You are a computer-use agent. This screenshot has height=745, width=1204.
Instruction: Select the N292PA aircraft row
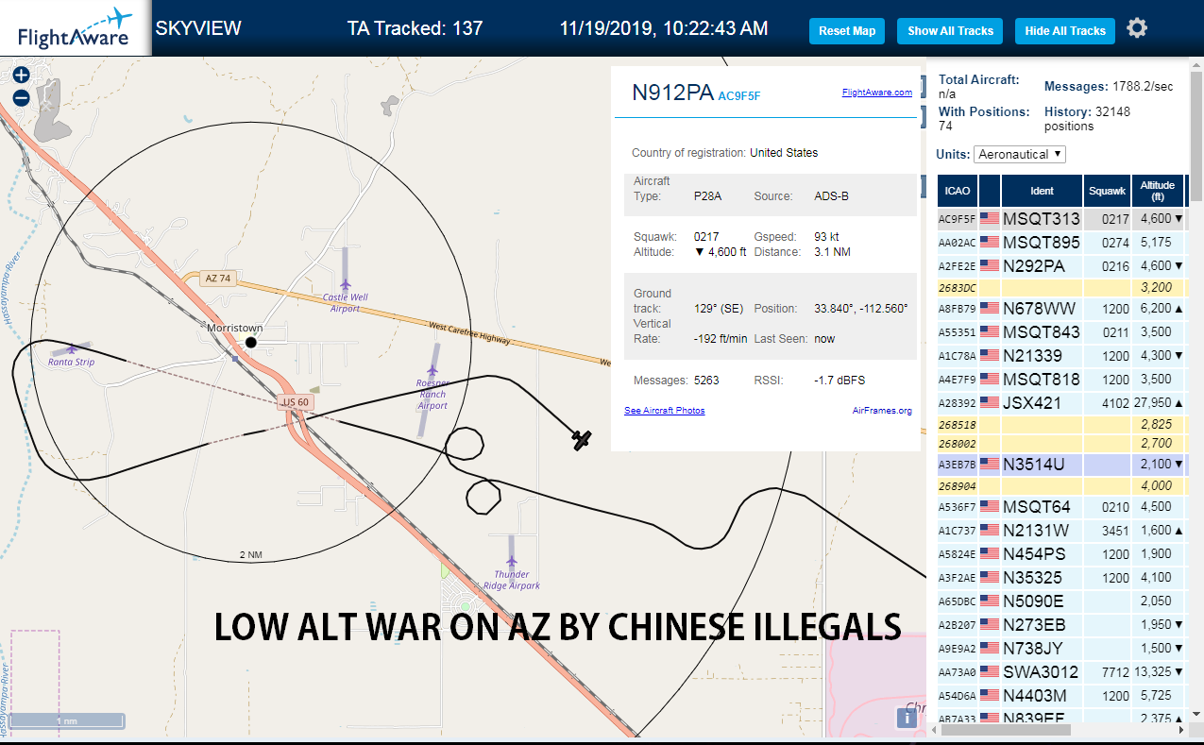(1061, 266)
